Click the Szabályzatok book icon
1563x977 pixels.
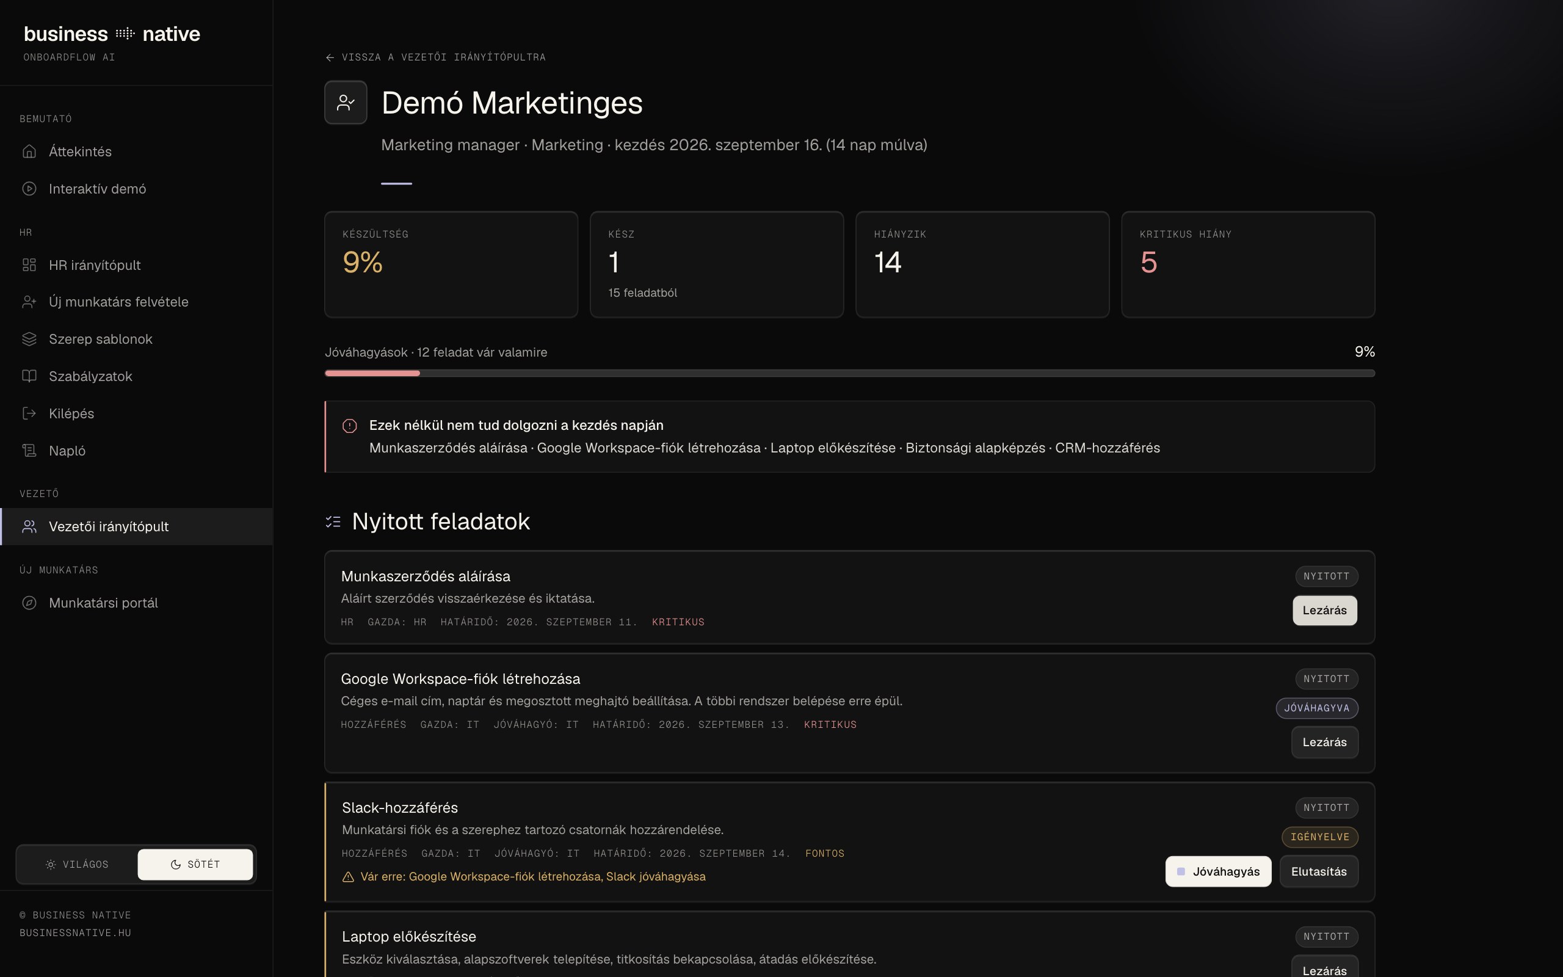point(29,376)
